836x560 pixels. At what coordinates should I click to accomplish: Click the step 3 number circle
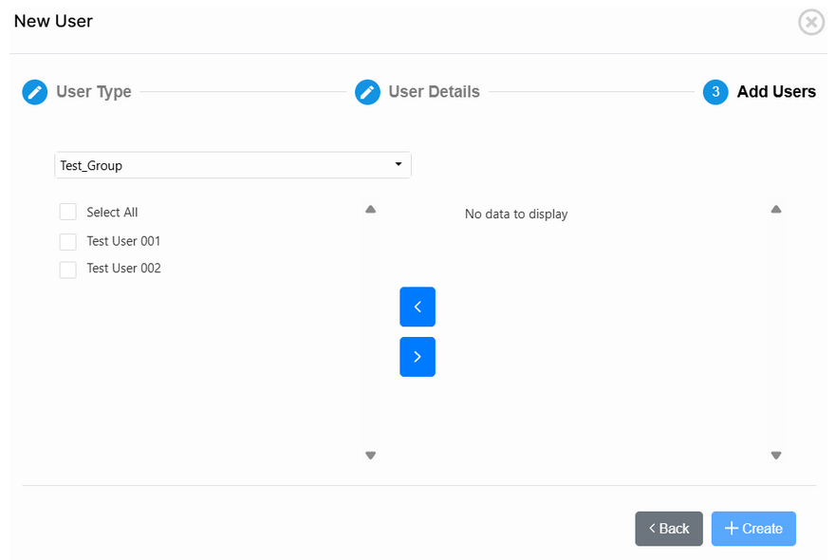point(715,92)
